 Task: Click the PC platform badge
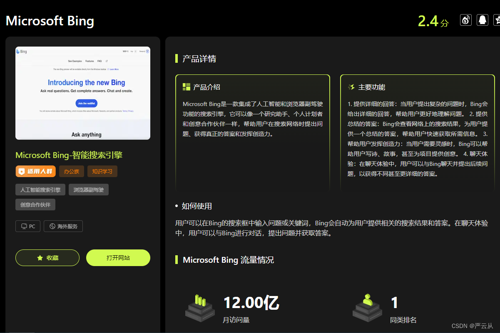pos(28,226)
